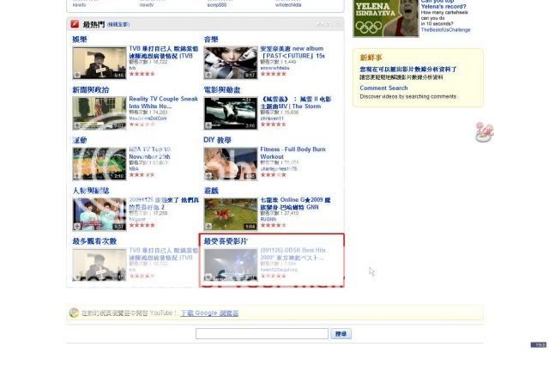Open the Comment Search link
The width and height of the screenshot is (549, 377).
(x=383, y=88)
